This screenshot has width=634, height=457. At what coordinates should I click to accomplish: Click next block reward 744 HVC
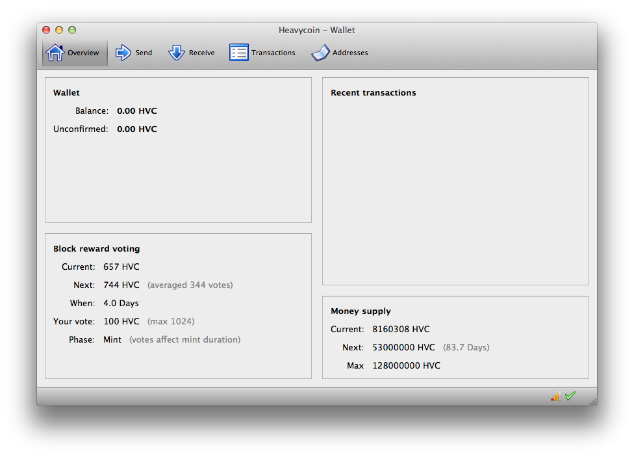[x=121, y=285]
